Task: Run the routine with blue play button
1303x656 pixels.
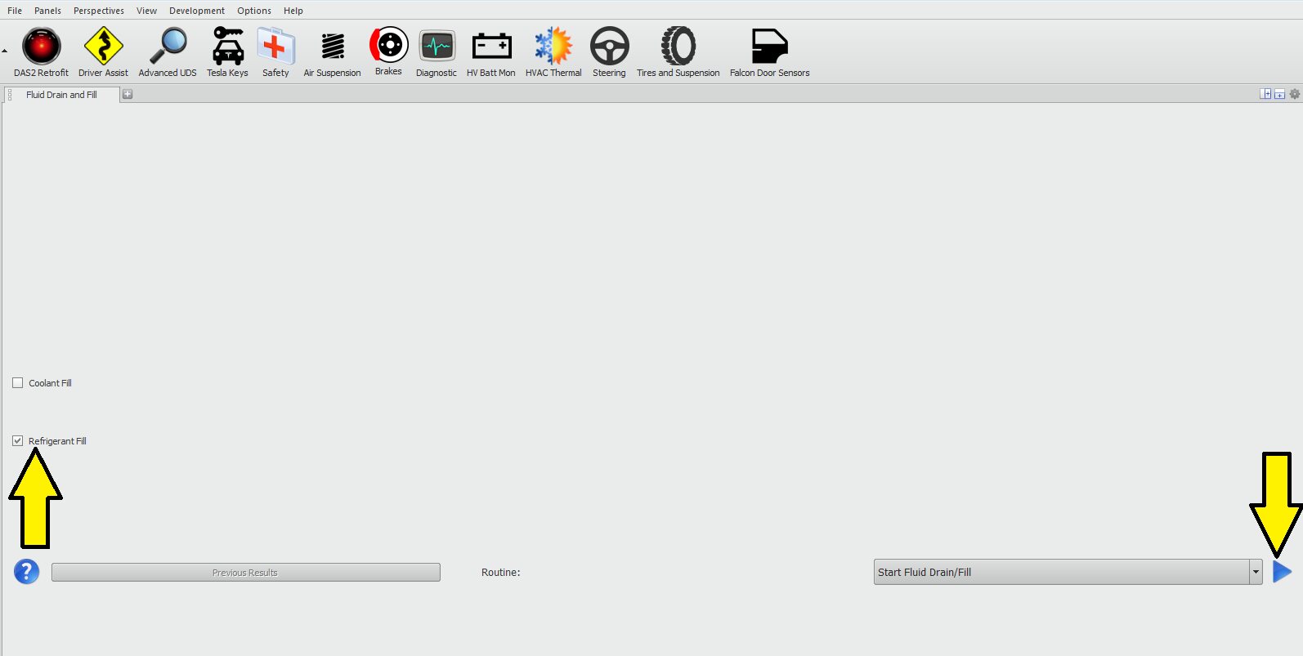Action: pyautogui.click(x=1282, y=572)
